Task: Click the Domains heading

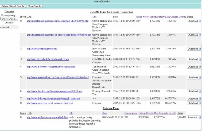Action: (x=9, y=12)
